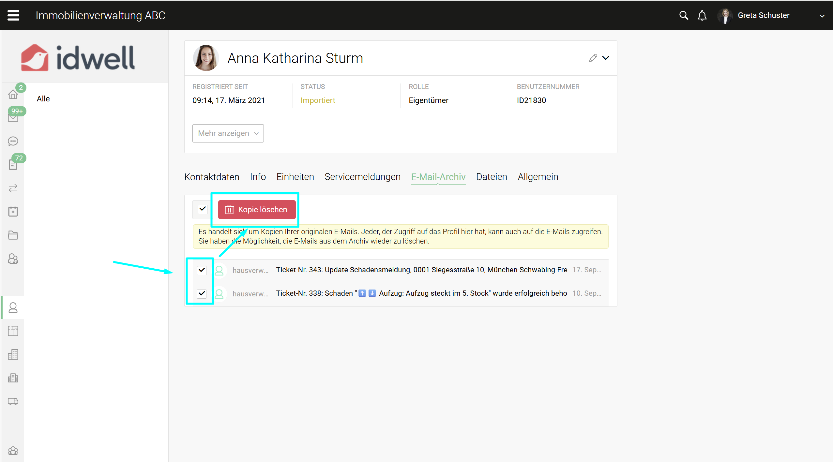This screenshot has width=833, height=462.
Task: Uncheck the Ticket-Nr. 338 email checkbox
Action: [202, 293]
